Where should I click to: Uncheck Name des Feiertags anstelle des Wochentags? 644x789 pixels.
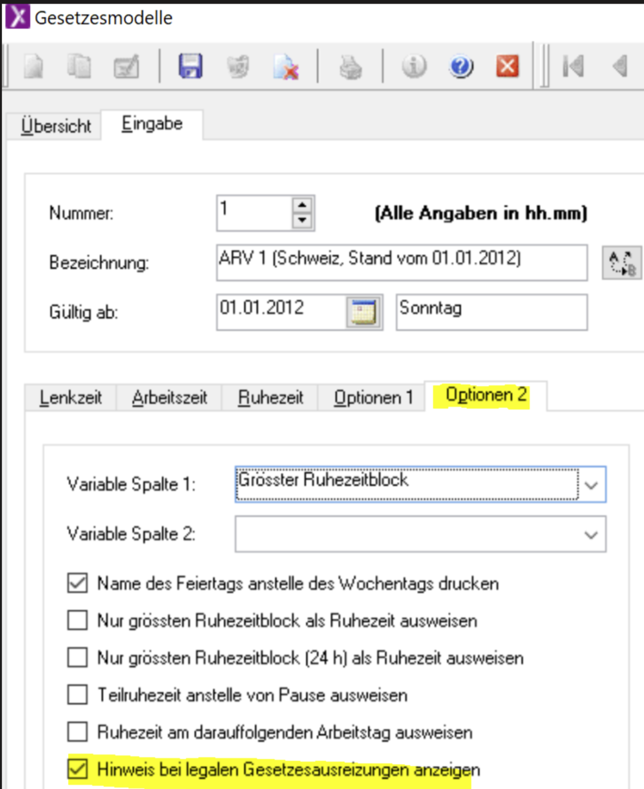(x=78, y=583)
